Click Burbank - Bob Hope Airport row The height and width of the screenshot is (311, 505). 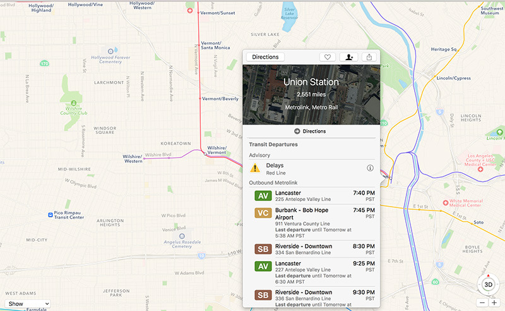(x=312, y=223)
